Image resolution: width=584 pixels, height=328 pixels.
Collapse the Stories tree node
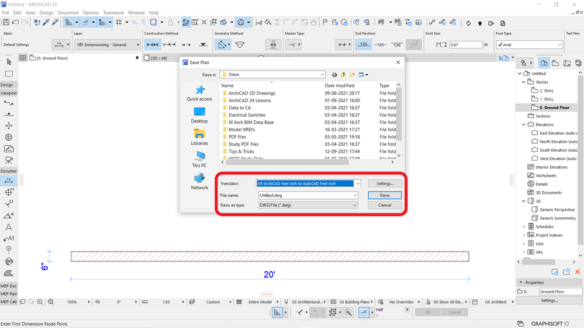tap(524, 82)
